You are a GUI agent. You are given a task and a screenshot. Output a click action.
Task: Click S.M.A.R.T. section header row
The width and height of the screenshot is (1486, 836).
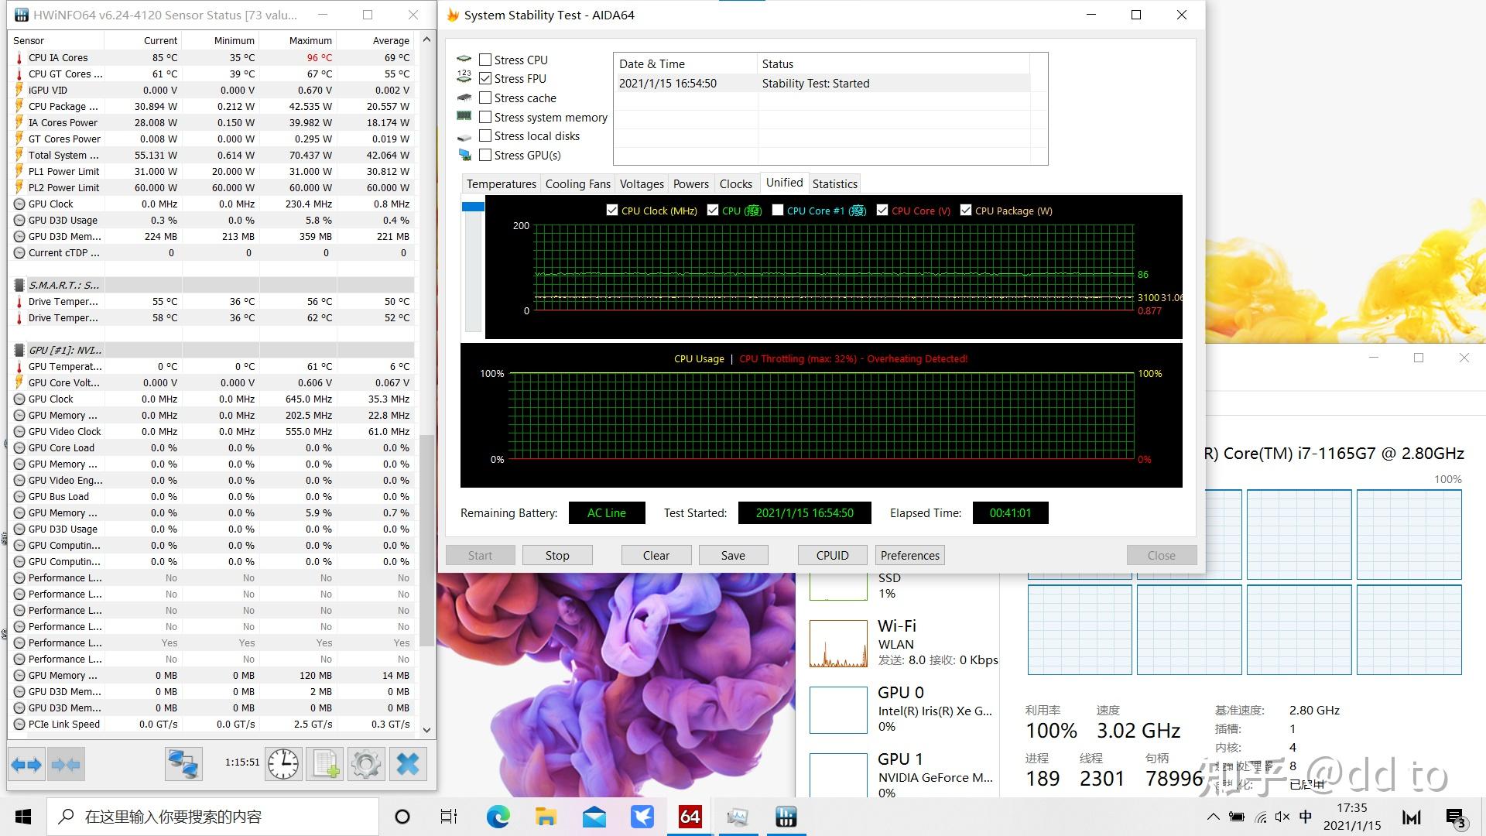pyautogui.click(x=213, y=285)
